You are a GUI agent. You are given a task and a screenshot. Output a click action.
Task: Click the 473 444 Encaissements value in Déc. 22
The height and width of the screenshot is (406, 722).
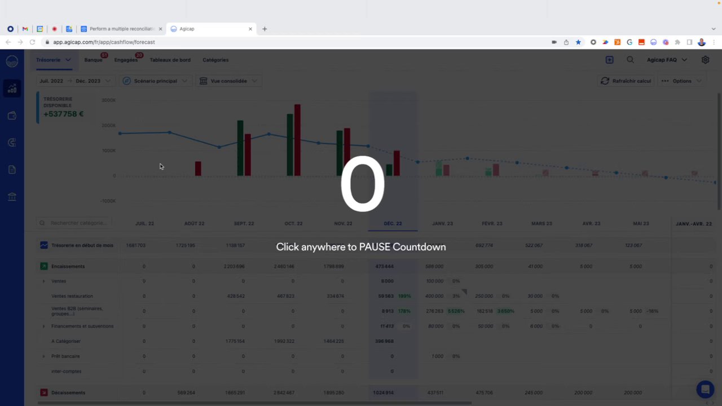tap(384, 266)
